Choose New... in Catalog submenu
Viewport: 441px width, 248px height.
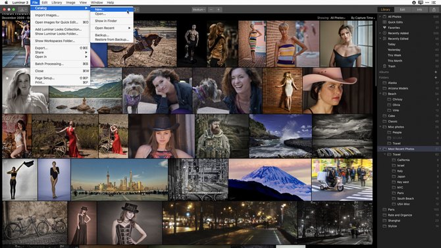112,9
